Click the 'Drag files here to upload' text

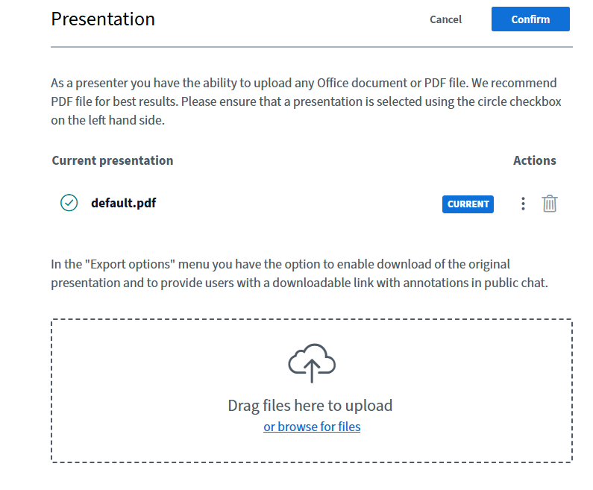[x=310, y=406]
